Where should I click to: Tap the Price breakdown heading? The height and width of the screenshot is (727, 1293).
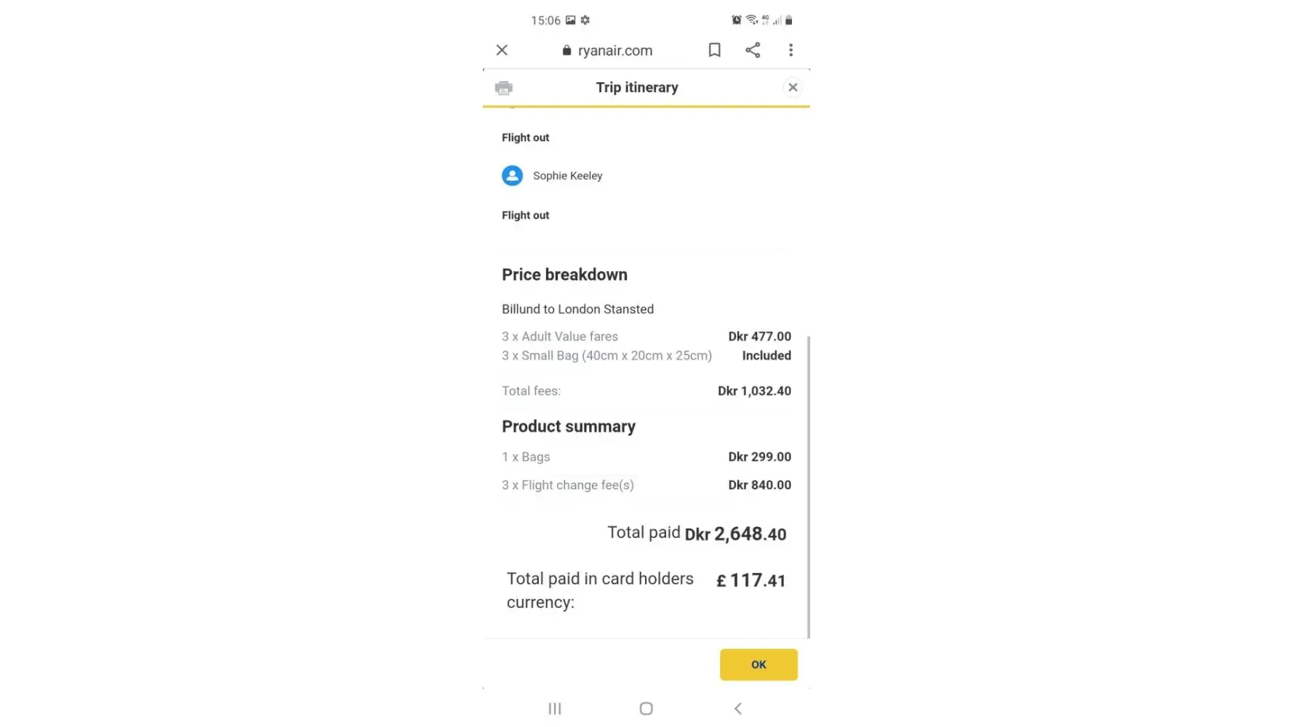tap(564, 275)
